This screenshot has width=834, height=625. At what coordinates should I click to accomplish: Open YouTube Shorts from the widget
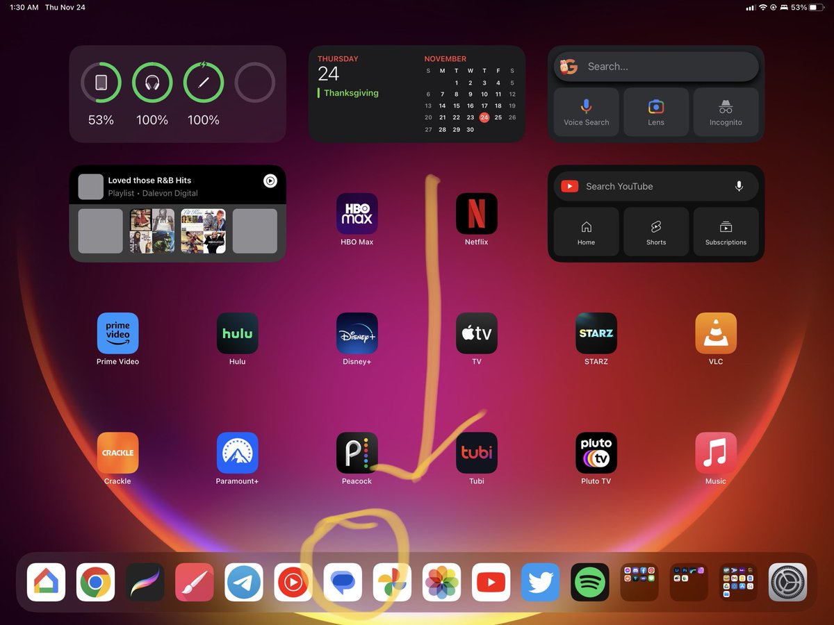pos(656,232)
